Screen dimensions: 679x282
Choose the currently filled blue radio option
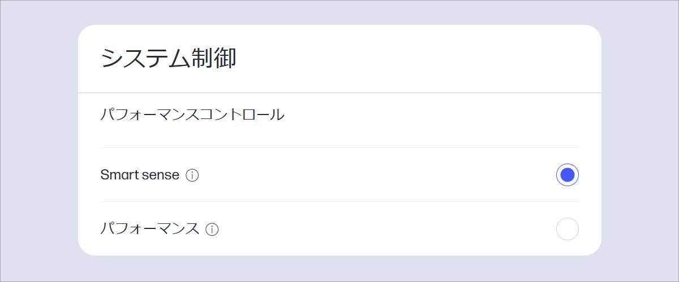(567, 175)
